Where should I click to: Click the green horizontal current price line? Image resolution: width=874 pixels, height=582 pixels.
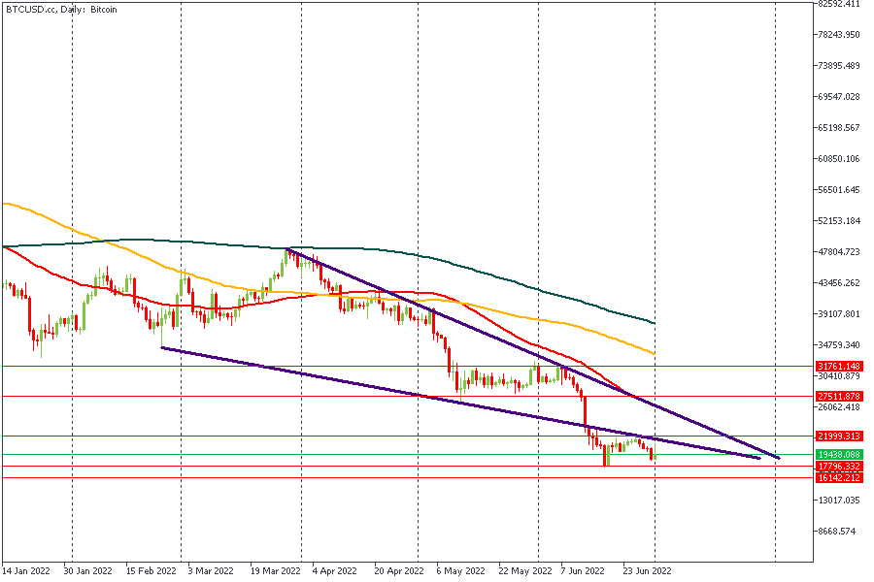coord(291,454)
